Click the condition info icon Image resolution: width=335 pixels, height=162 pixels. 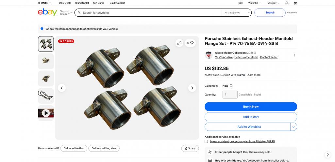(231, 86)
